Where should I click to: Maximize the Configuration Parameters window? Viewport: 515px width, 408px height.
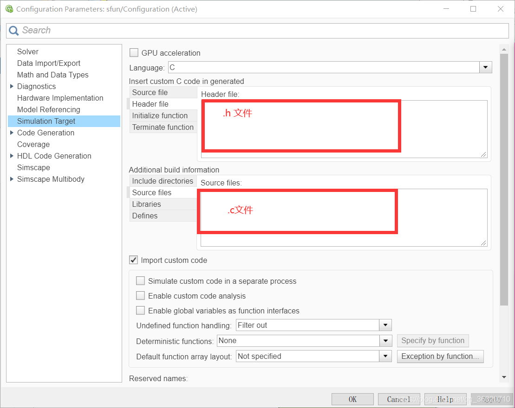[473, 9]
